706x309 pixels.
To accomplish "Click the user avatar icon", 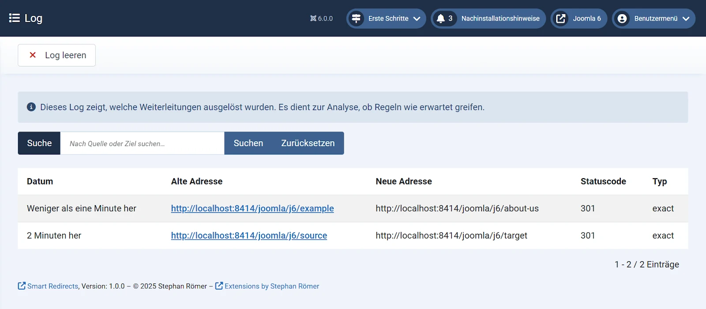I will pyautogui.click(x=622, y=18).
